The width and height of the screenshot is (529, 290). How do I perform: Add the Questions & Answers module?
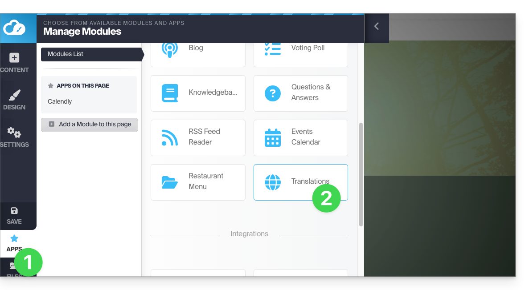click(301, 93)
